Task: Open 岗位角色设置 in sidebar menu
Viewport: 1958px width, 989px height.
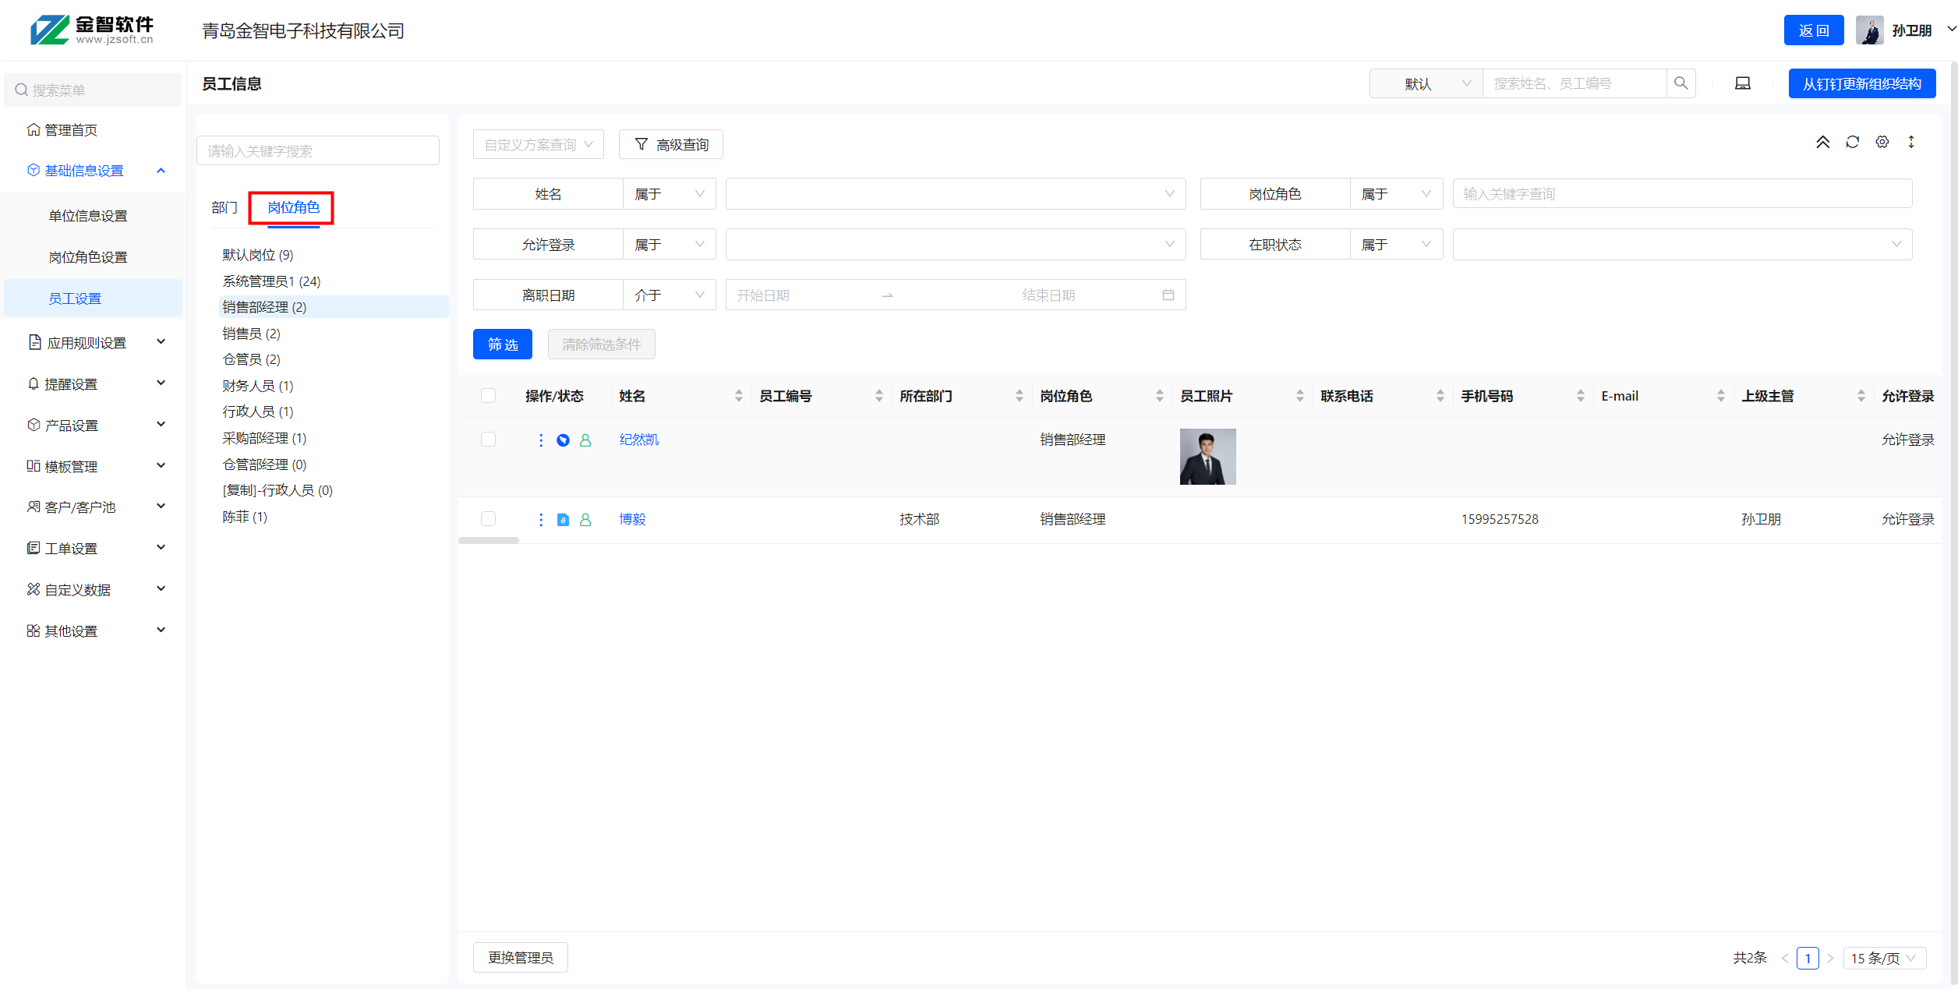Action: (88, 257)
